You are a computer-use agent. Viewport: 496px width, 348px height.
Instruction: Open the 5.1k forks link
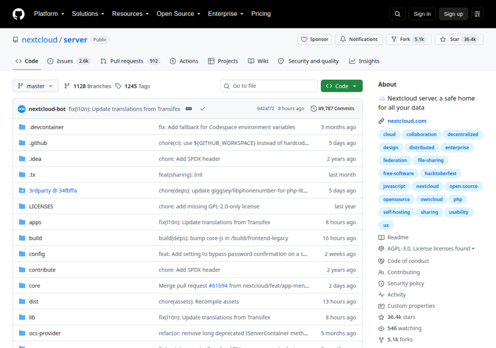[x=400, y=339]
